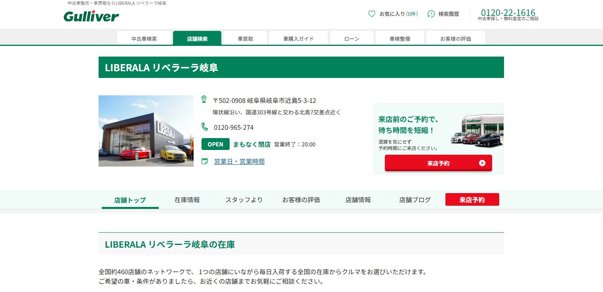
Task: Open the 車買取 tab
Action: pos(245,39)
